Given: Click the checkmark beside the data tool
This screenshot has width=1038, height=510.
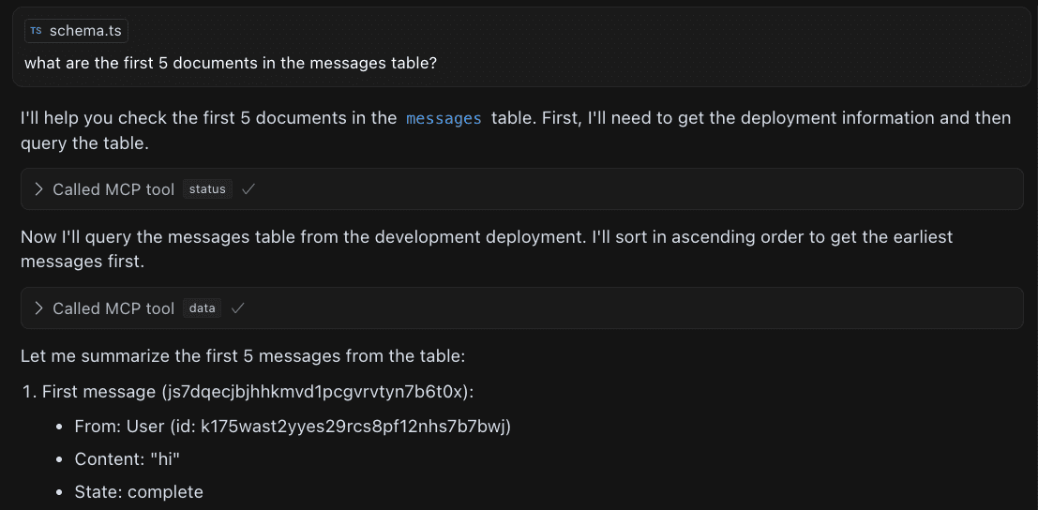Looking at the screenshot, I should (x=238, y=308).
